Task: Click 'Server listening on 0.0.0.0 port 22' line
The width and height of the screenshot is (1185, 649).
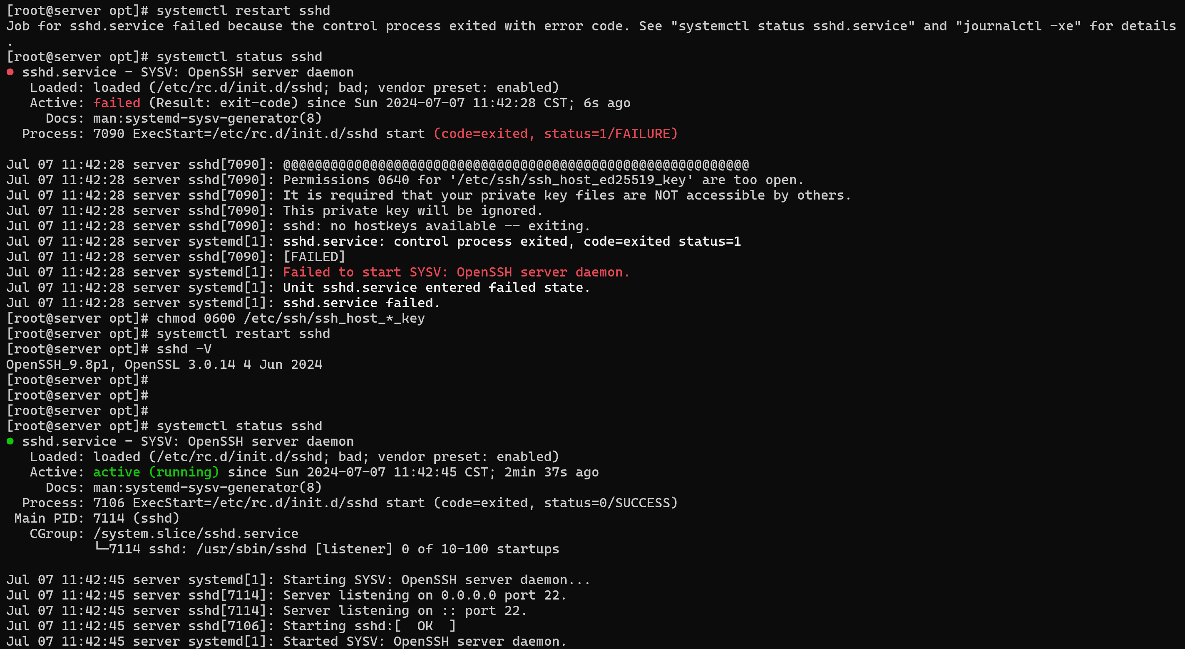Action: coord(424,595)
